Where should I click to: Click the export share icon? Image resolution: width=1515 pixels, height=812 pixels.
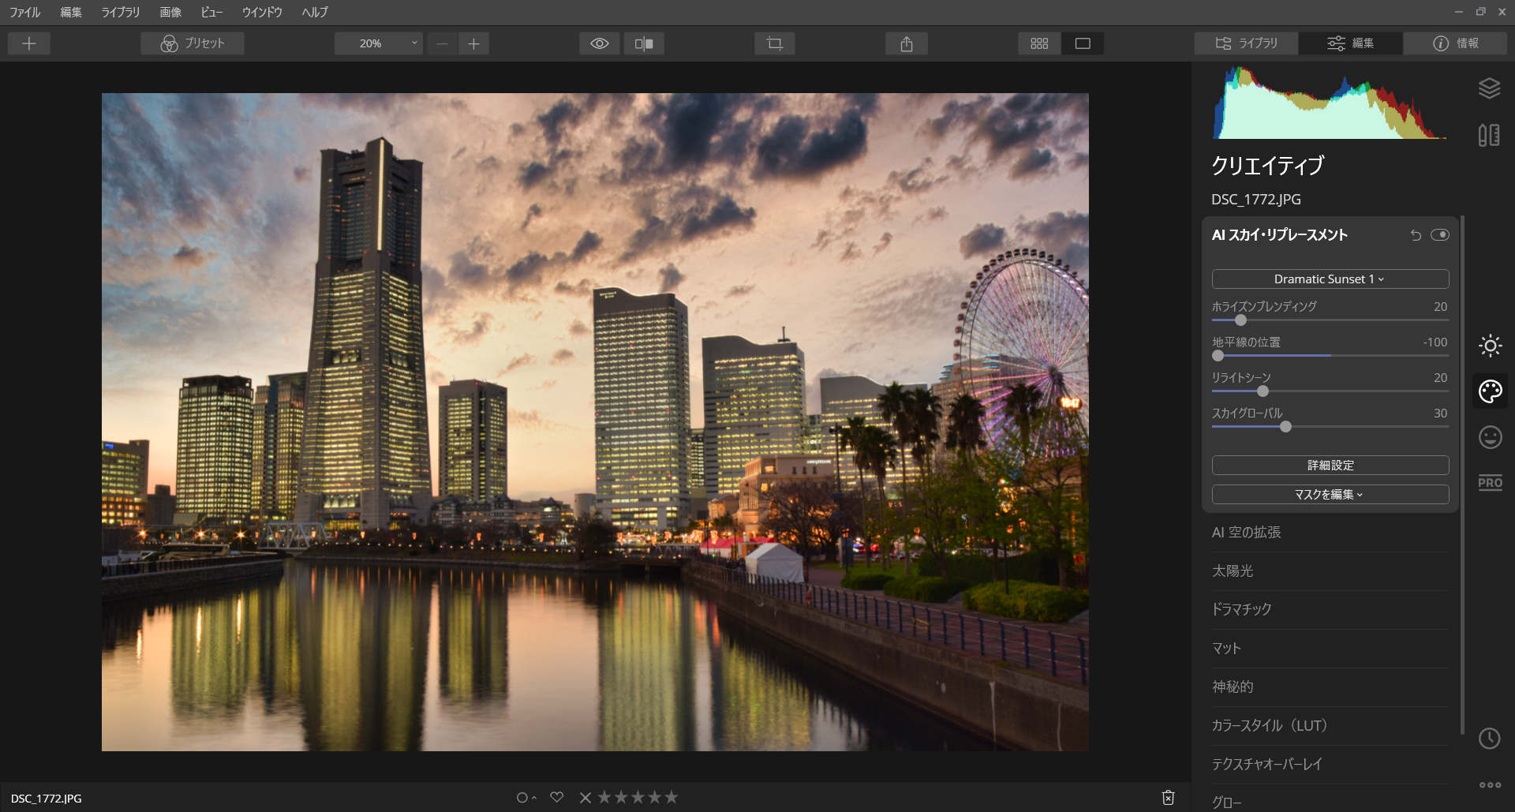coord(907,43)
